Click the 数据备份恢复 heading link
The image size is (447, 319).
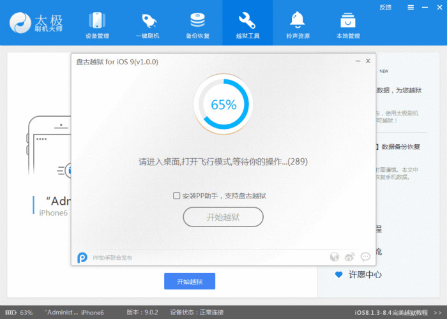click(400, 147)
